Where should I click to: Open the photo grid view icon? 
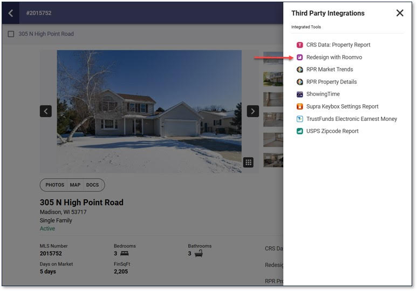pos(248,162)
